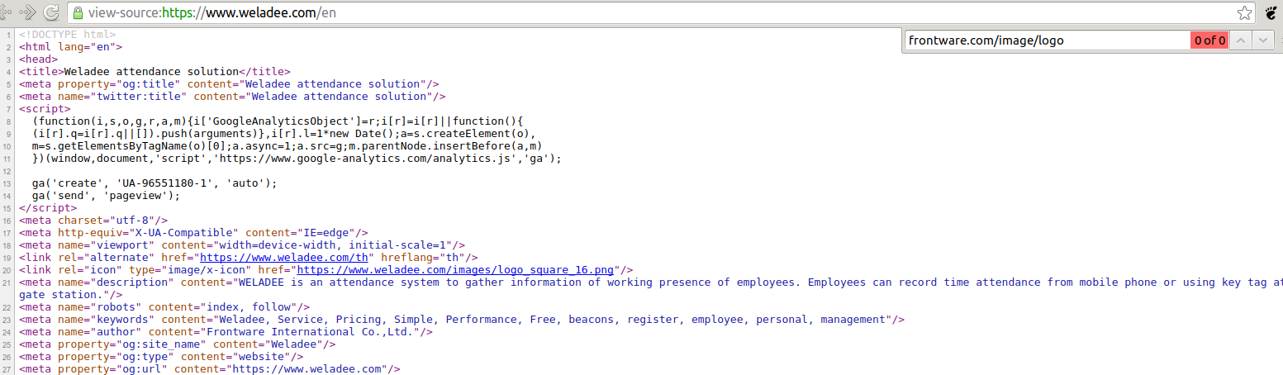Go to previous find result with up chevron
Image resolution: width=1283 pixels, height=375 pixels.
pos(1240,40)
